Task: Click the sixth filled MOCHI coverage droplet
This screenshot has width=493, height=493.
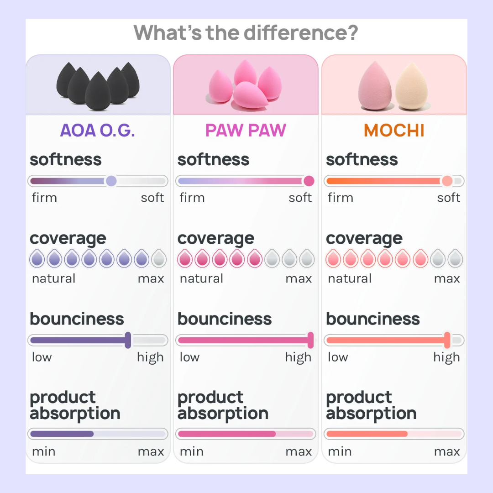Action: (x=420, y=258)
